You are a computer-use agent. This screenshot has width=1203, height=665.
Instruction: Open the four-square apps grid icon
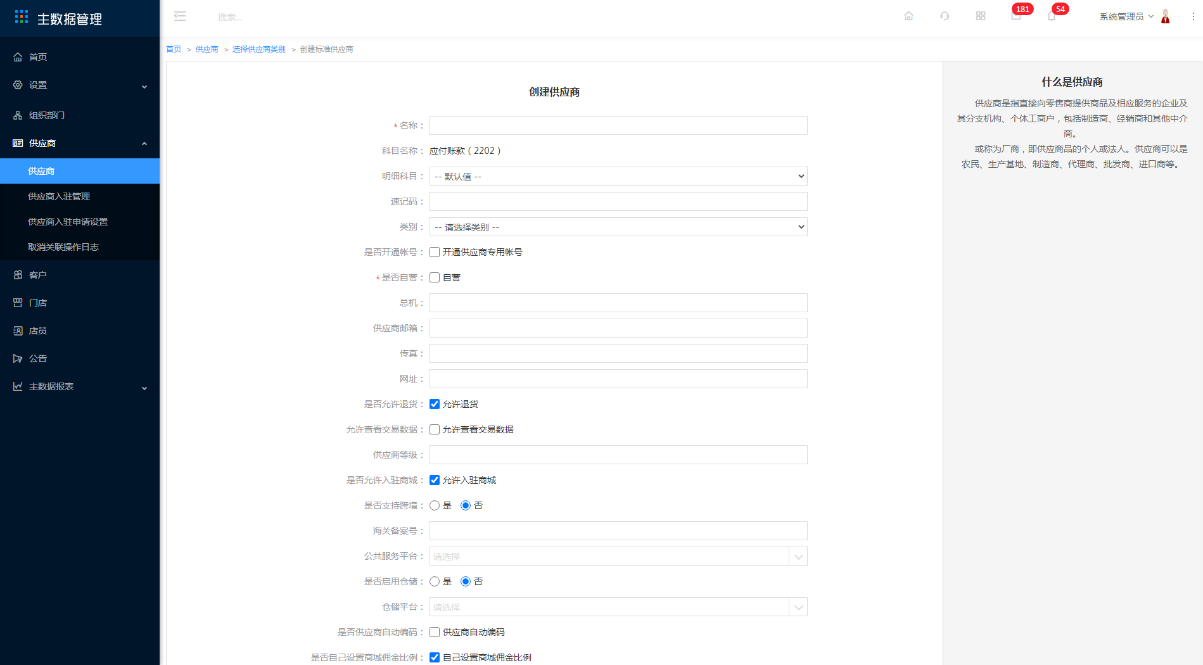pyautogui.click(x=981, y=16)
